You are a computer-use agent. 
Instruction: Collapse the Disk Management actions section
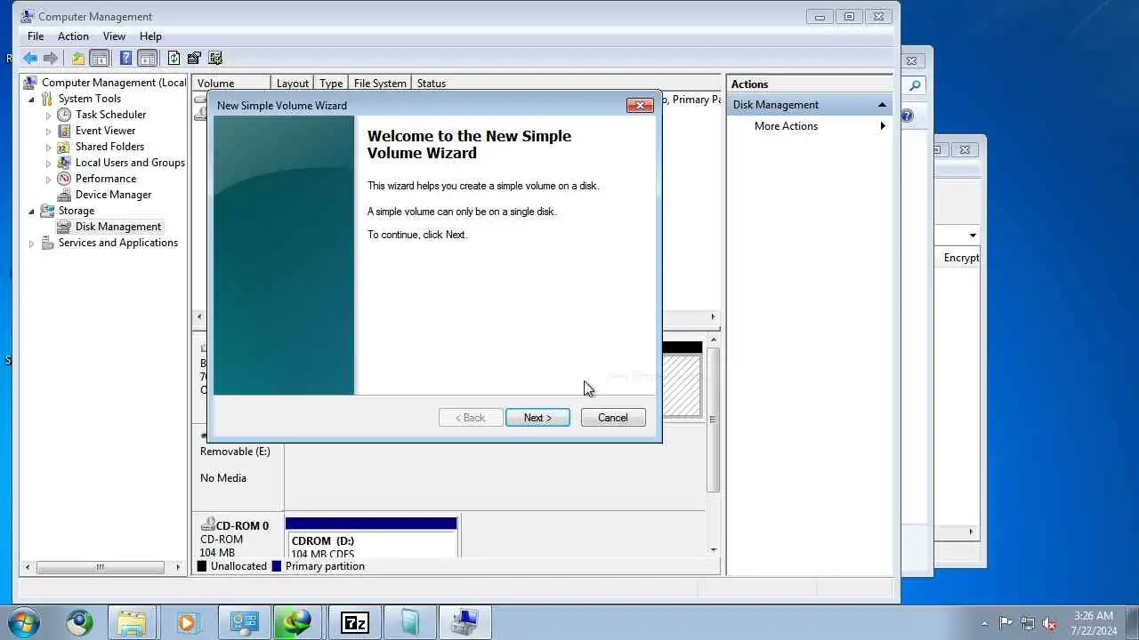pyautogui.click(x=882, y=105)
